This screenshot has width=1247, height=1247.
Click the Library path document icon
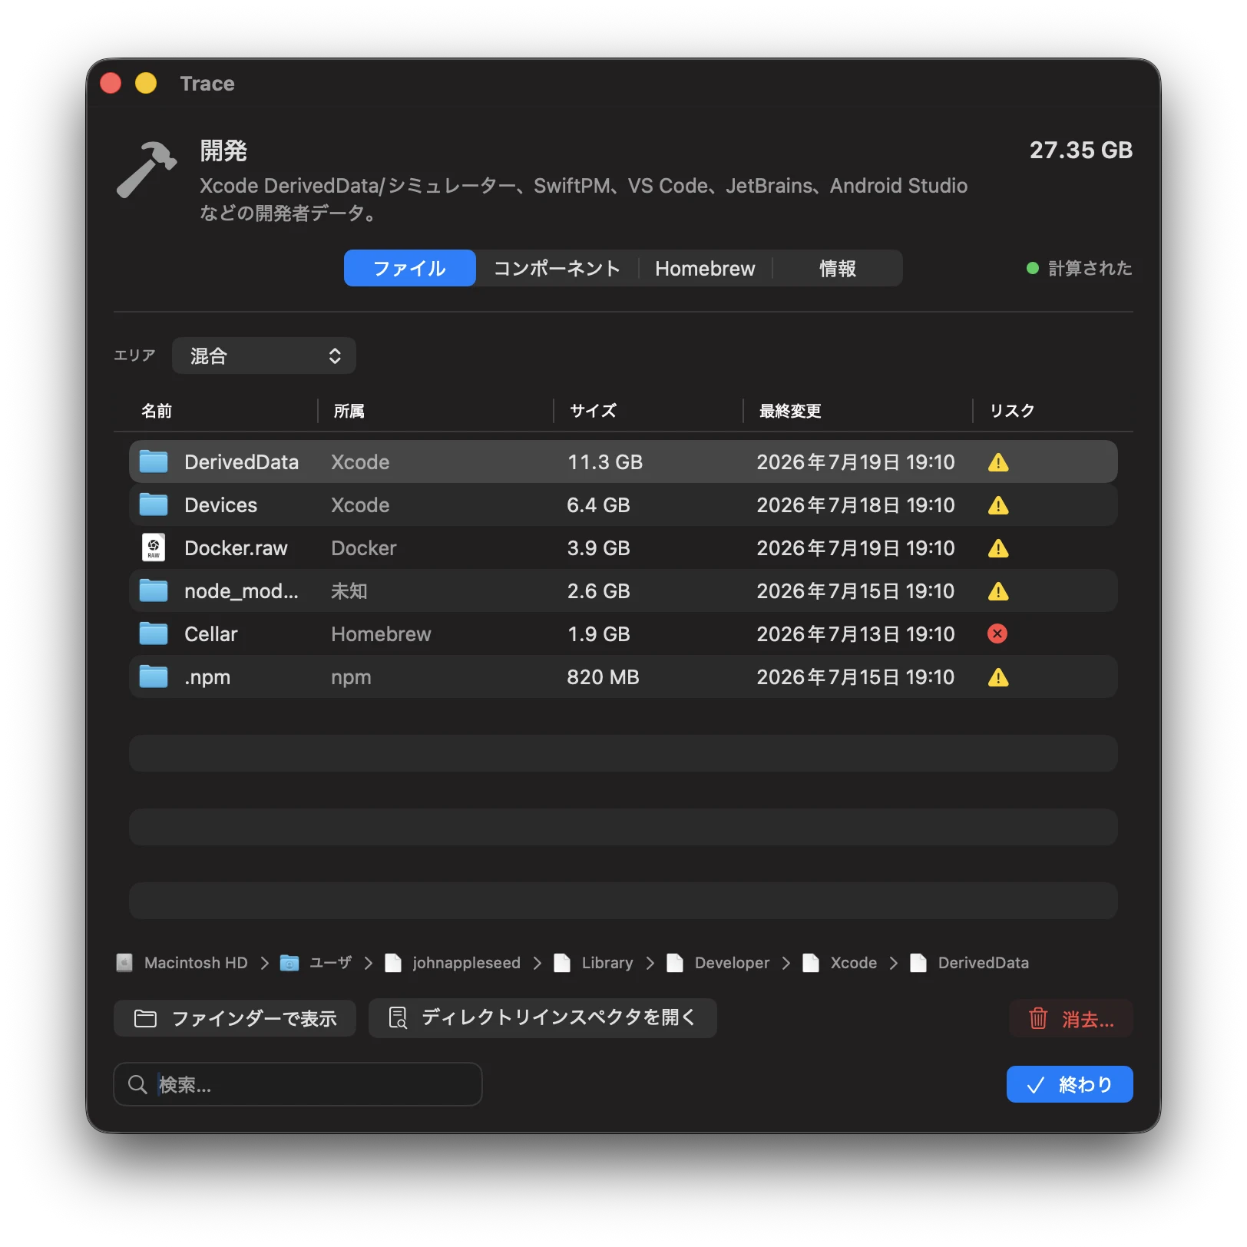click(562, 963)
